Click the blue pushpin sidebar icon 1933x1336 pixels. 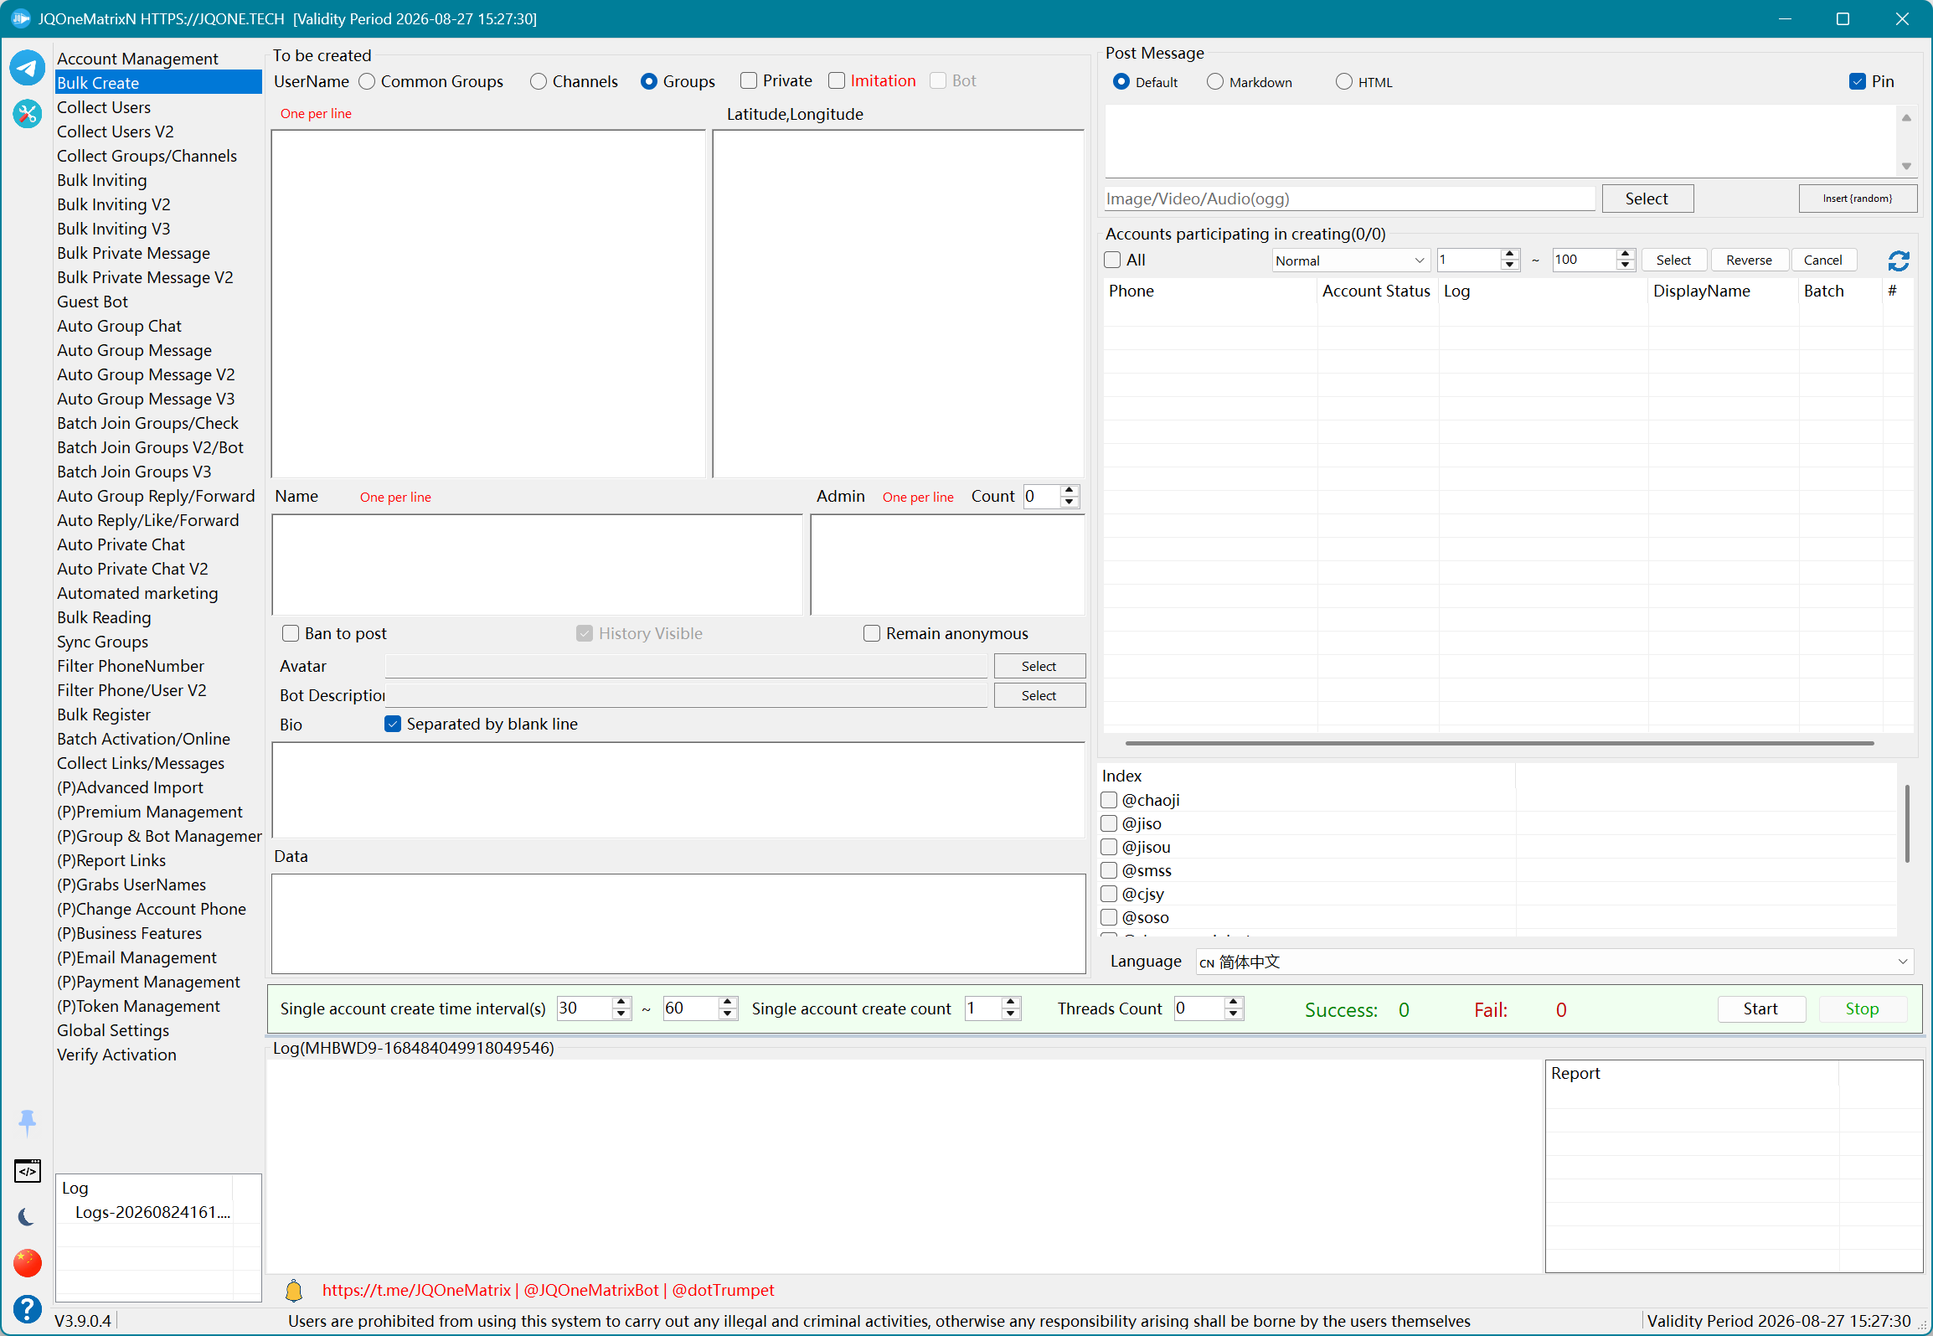(x=27, y=1122)
